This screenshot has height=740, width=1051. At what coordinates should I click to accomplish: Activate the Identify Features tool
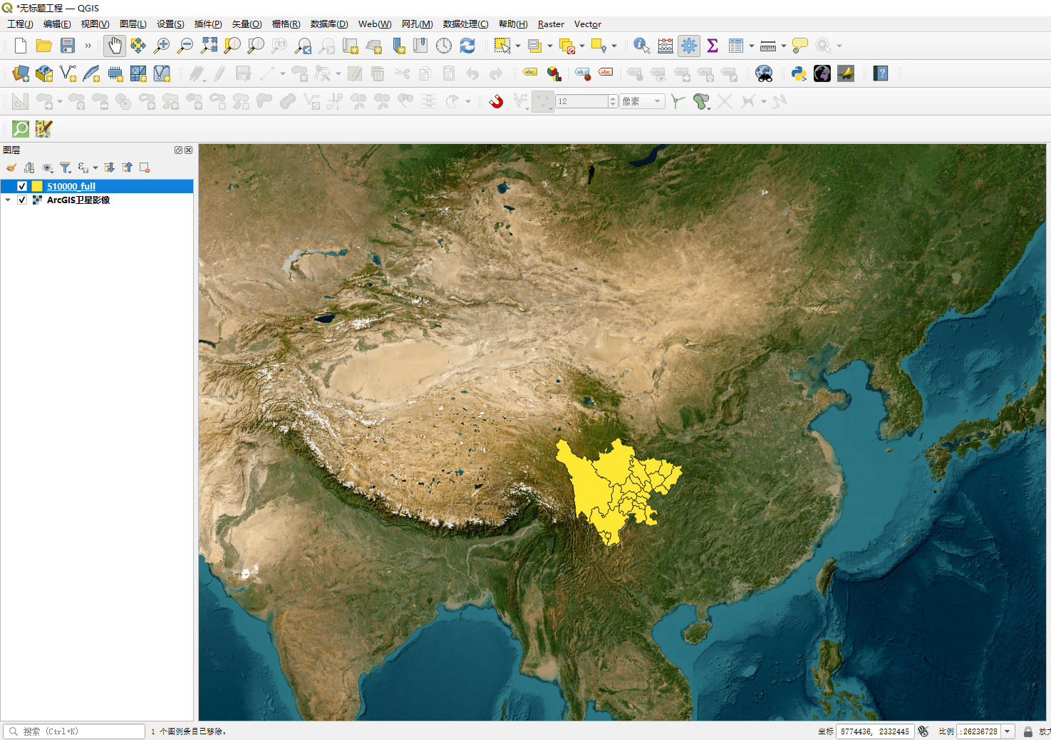(x=641, y=46)
